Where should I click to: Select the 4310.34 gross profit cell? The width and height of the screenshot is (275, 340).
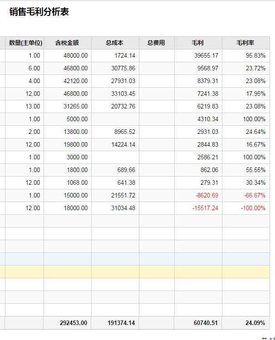(198, 119)
